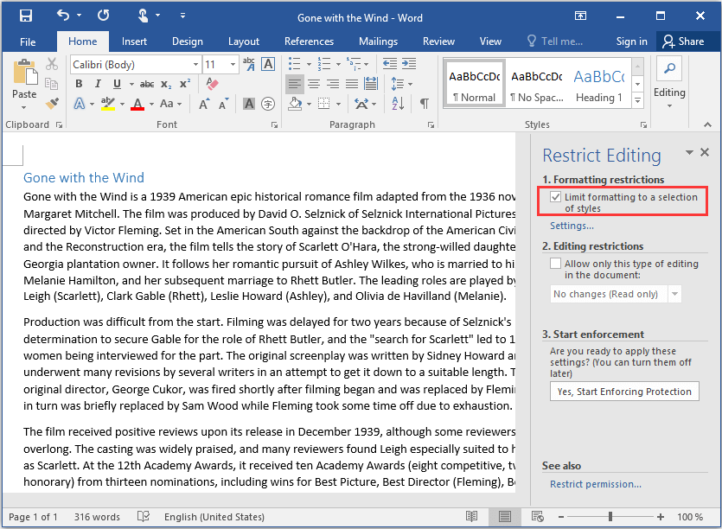This screenshot has height=529, width=722.
Task: Click the 100 % zoom level
Action: tap(690, 517)
